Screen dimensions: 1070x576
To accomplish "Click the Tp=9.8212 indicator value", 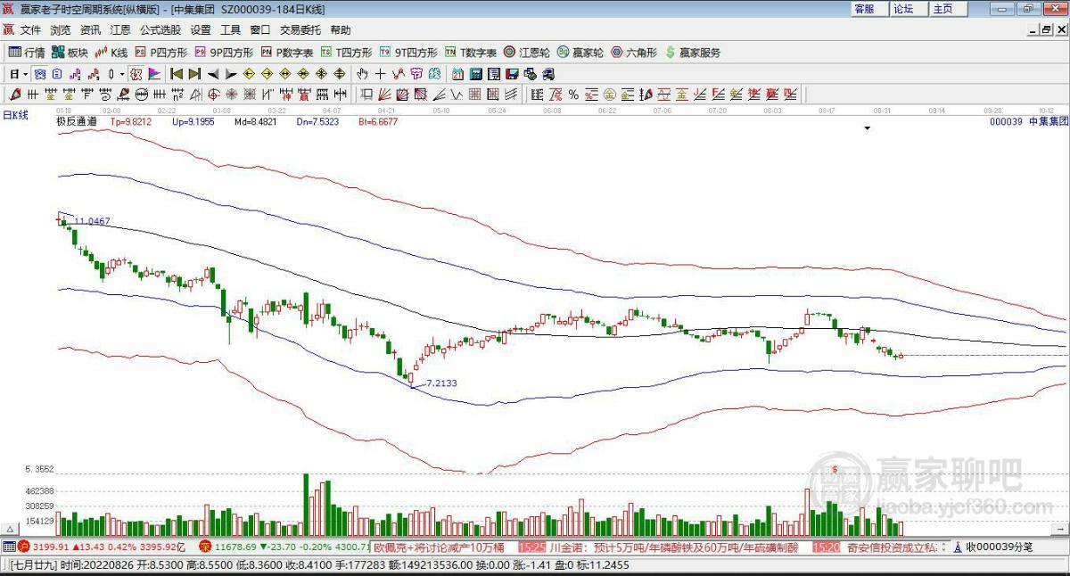I will coord(130,121).
